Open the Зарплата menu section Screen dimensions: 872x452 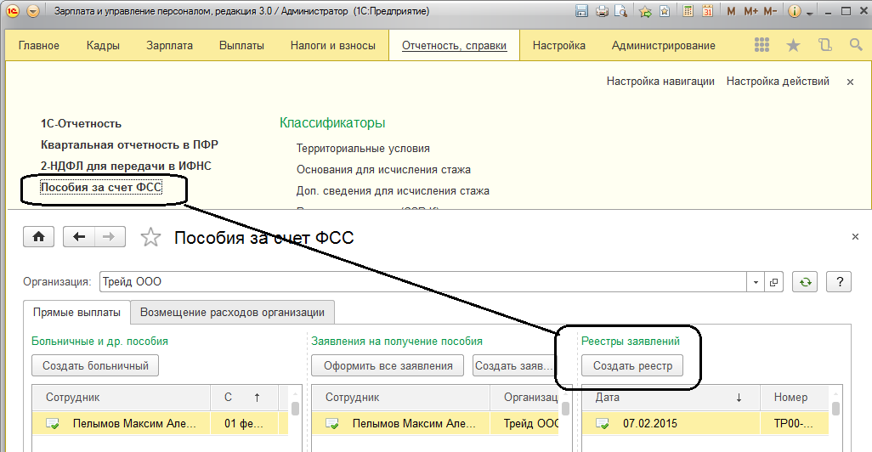tap(169, 46)
